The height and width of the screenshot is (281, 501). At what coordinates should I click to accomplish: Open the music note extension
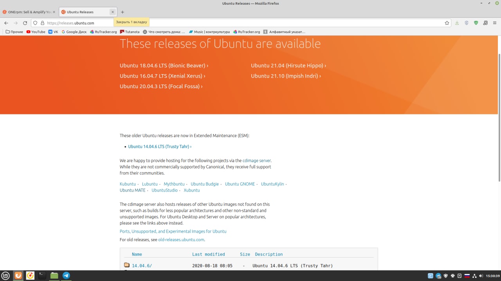485,23
